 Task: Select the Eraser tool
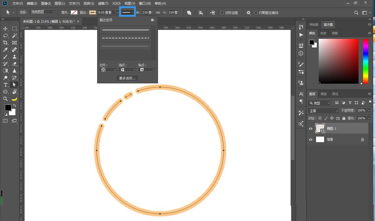[14, 64]
